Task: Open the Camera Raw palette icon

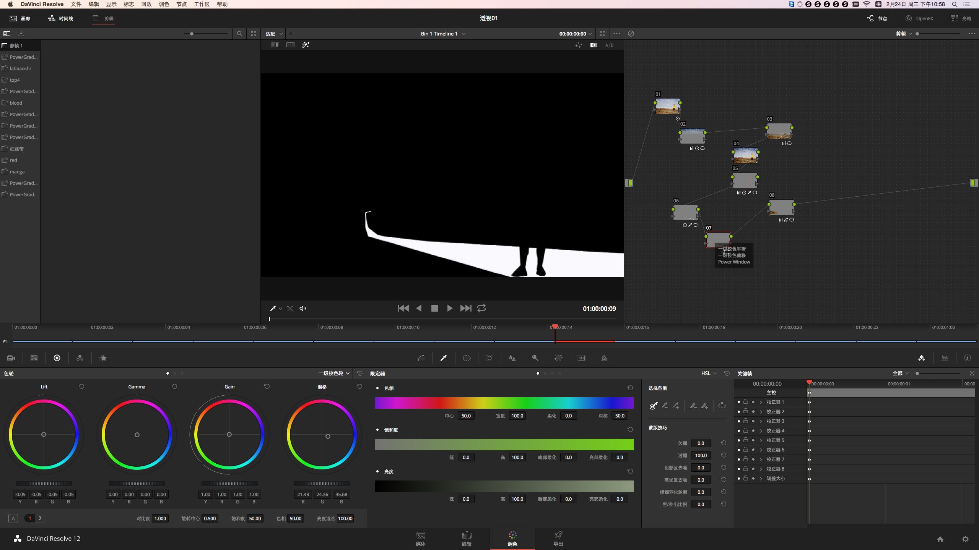Action: [11, 358]
